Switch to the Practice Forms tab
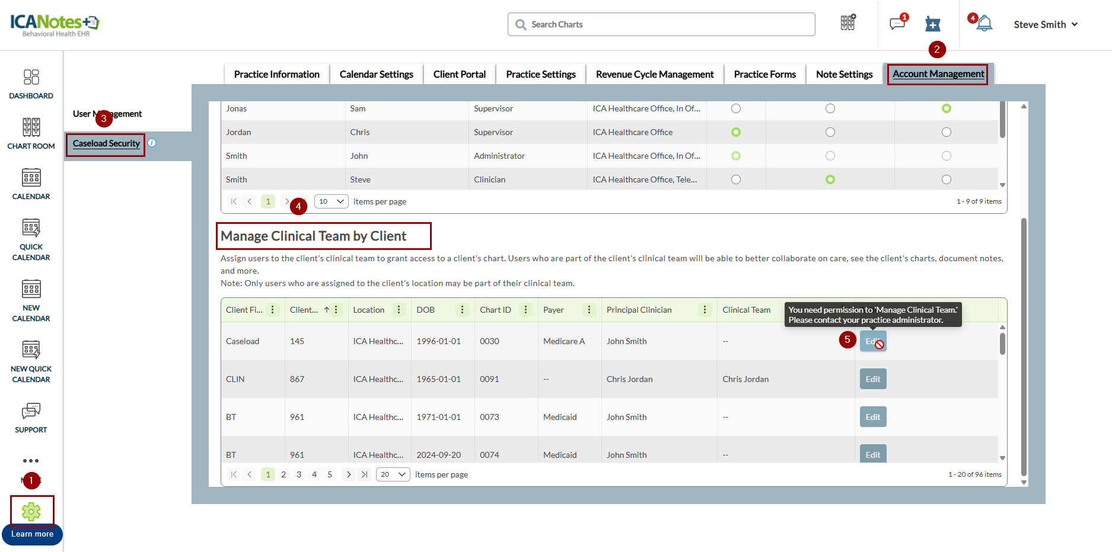Image resolution: width=1112 pixels, height=552 pixels. 764,74
